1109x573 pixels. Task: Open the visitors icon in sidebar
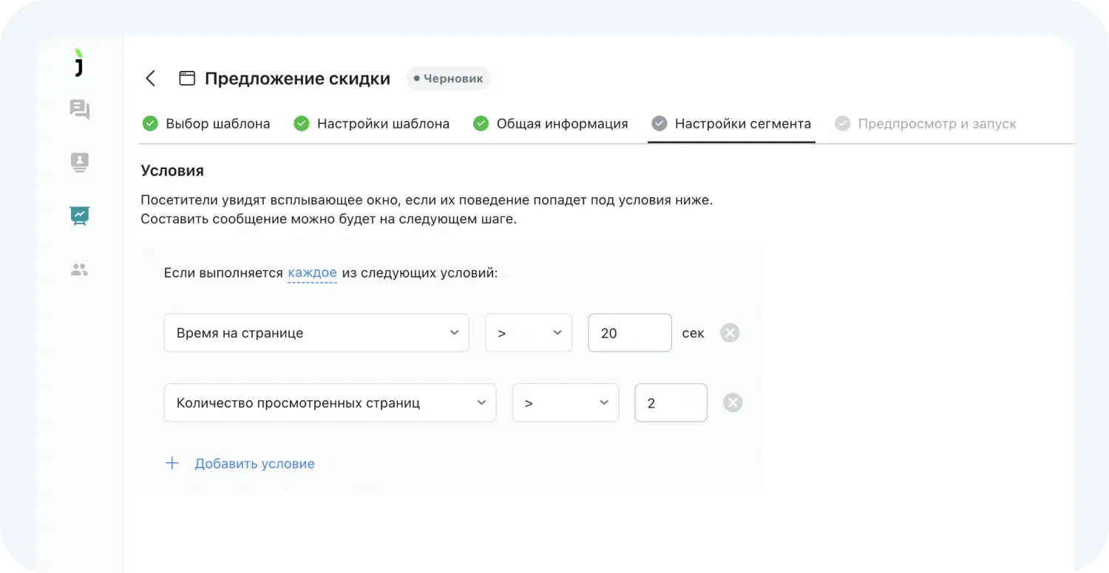pyautogui.click(x=79, y=162)
